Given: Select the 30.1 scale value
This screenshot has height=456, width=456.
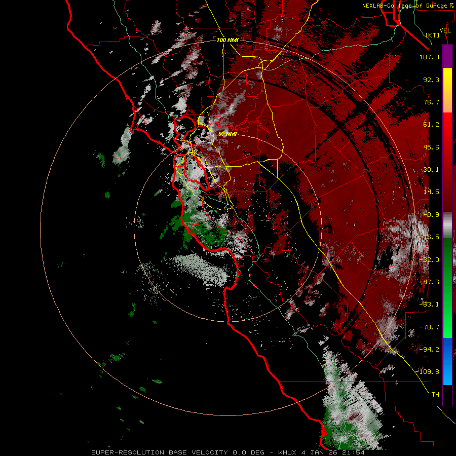Looking at the screenshot, I should click(x=431, y=170).
